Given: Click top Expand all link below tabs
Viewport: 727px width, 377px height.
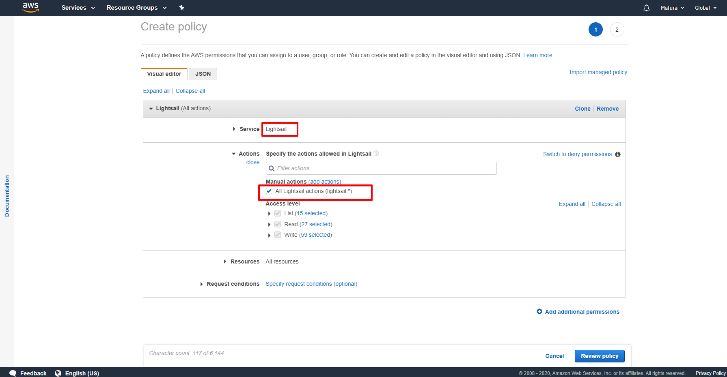Looking at the screenshot, I should click(x=156, y=91).
